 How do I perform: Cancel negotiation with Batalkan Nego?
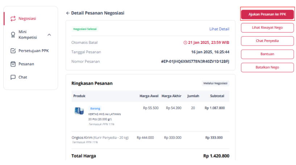pyautogui.click(x=267, y=67)
